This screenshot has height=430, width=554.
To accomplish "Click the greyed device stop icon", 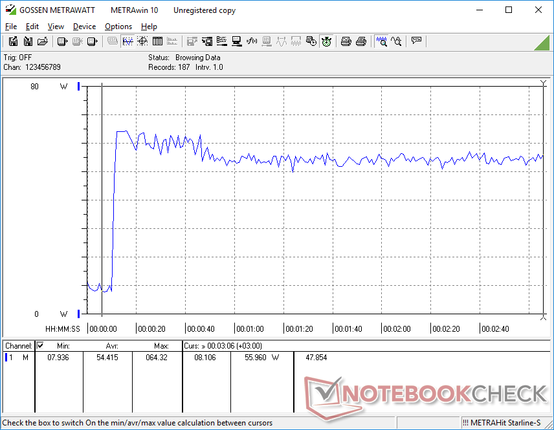I will pyautogui.click(x=78, y=41).
